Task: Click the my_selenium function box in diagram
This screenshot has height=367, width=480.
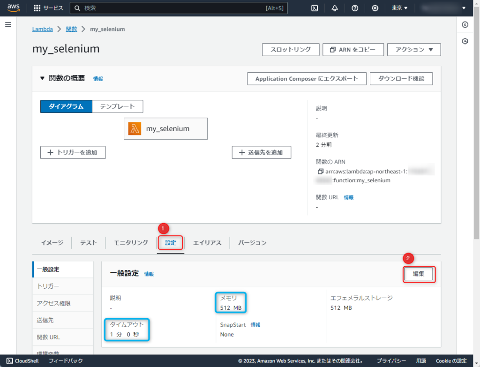Action: click(x=165, y=128)
